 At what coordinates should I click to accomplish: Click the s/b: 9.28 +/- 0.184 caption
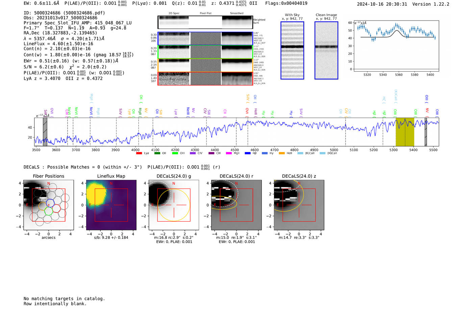click(x=111, y=238)
